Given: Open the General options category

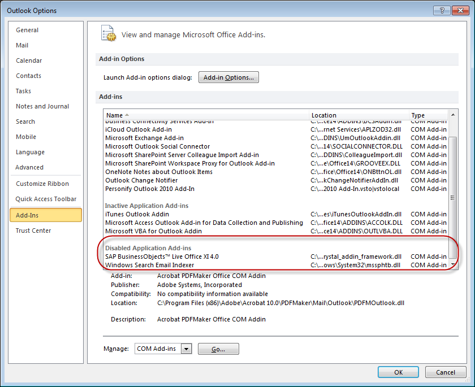Looking at the screenshot, I should 27,30.
